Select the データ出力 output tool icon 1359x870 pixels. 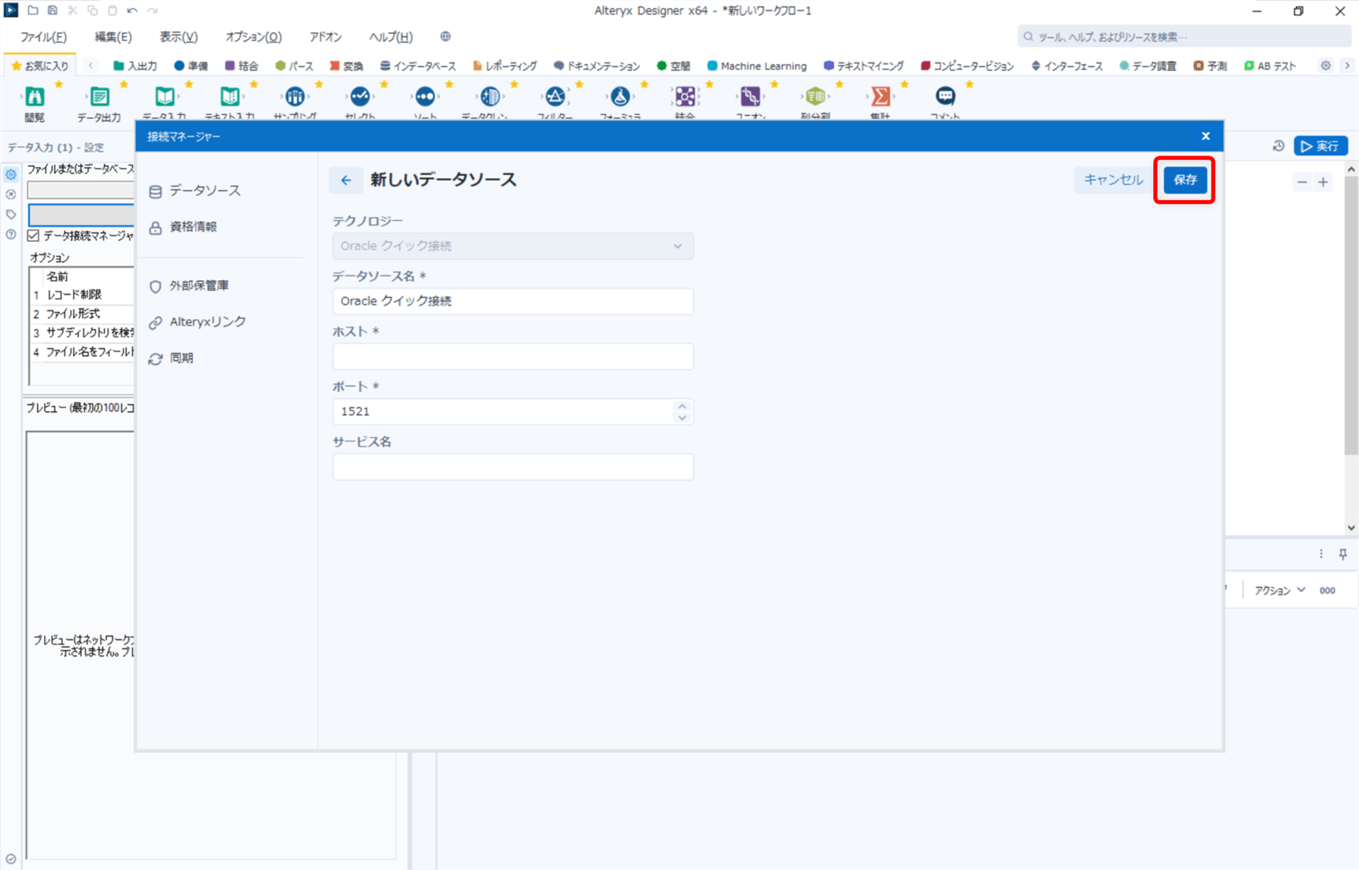coord(99,97)
